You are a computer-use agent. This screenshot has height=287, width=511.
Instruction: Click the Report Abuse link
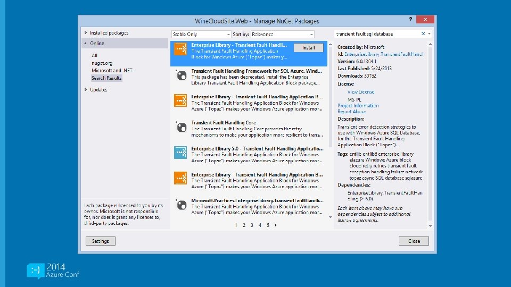click(351, 111)
